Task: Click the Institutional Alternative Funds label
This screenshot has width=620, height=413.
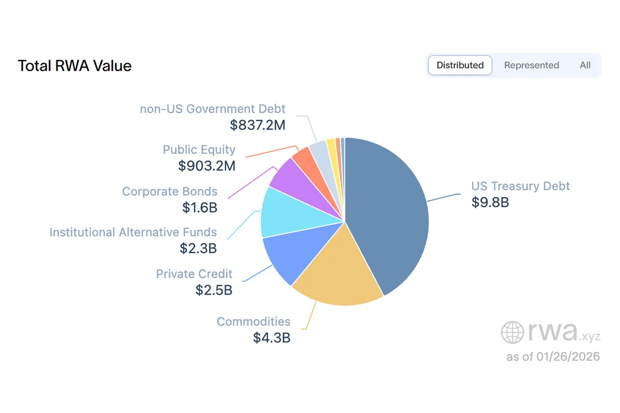Action: coord(133,232)
